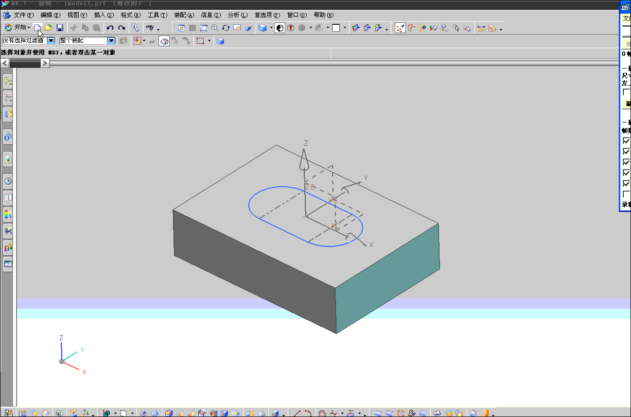Viewport: 631px width, 417px height.
Task: Click the right scroll arrow under the cue line
Action: point(45,63)
